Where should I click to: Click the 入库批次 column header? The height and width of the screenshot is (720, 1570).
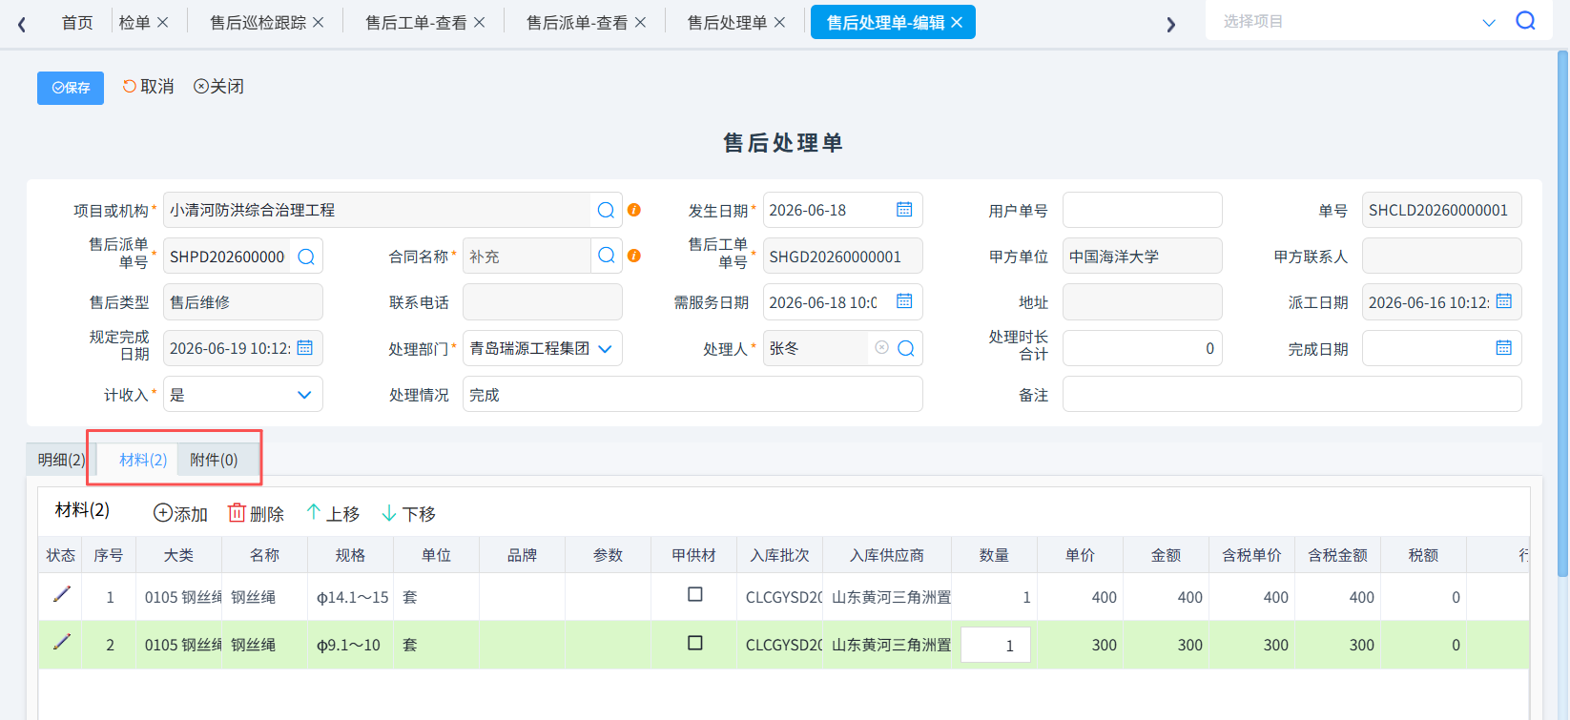[x=779, y=555]
